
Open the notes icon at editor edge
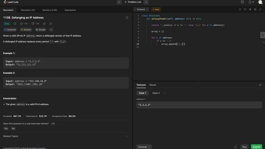[263, 35]
